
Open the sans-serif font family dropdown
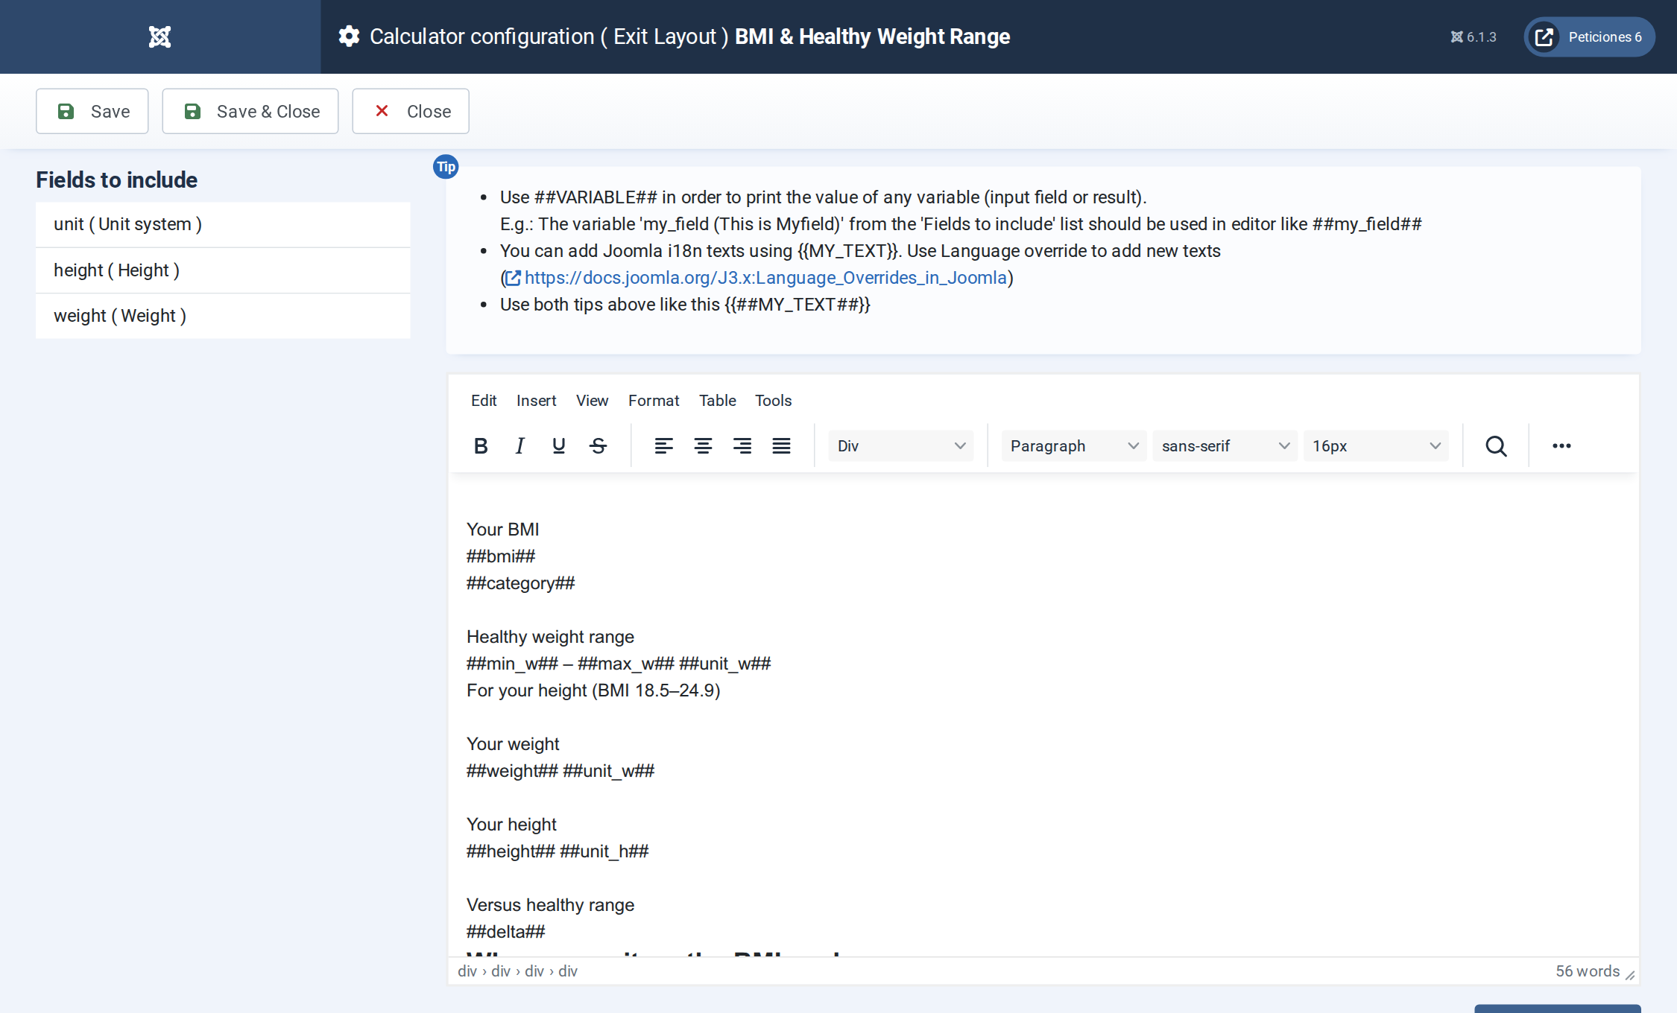pos(1225,445)
